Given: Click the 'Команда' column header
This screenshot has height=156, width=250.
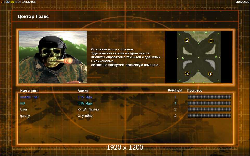Looking at the screenshot, I should pyautogui.click(x=175, y=90).
